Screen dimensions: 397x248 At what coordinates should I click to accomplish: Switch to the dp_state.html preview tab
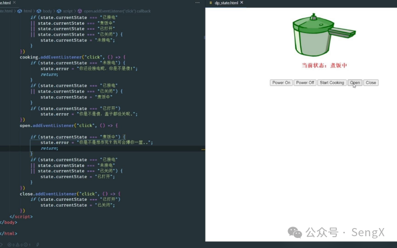(x=225, y=3)
